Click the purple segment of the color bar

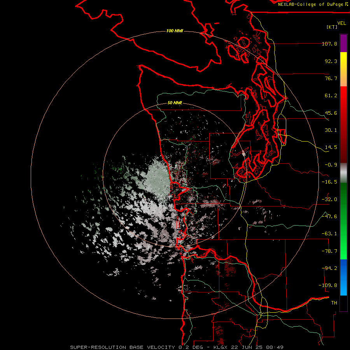click(x=343, y=43)
